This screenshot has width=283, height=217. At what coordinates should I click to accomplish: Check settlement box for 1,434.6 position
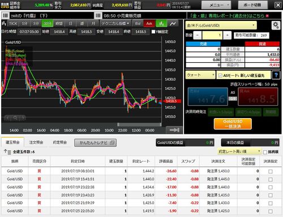[271, 188]
